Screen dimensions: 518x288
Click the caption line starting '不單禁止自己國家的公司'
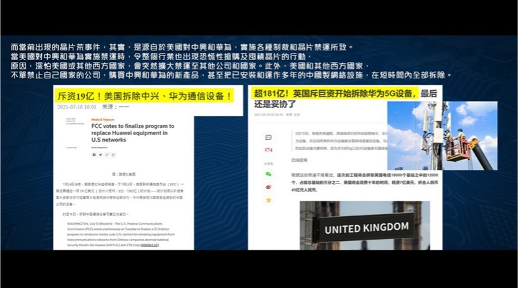(232, 75)
